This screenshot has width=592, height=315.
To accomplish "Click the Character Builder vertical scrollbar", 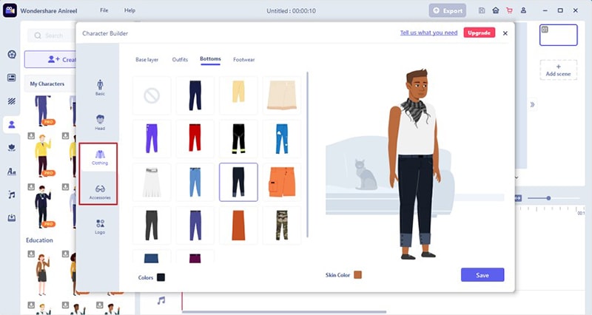I will point(307,155).
